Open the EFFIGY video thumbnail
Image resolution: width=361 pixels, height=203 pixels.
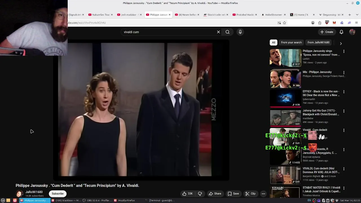(285, 98)
